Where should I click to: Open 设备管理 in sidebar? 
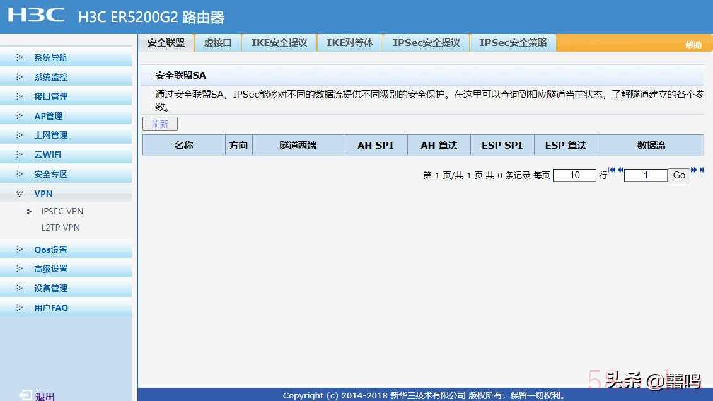click(x=50, y=289)
